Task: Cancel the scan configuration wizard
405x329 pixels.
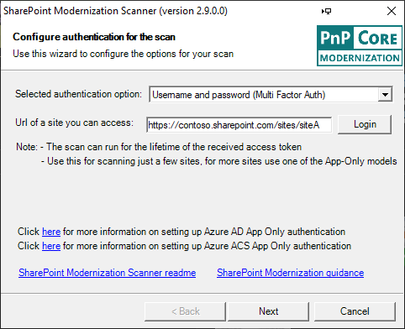Action: coord(355,311)
